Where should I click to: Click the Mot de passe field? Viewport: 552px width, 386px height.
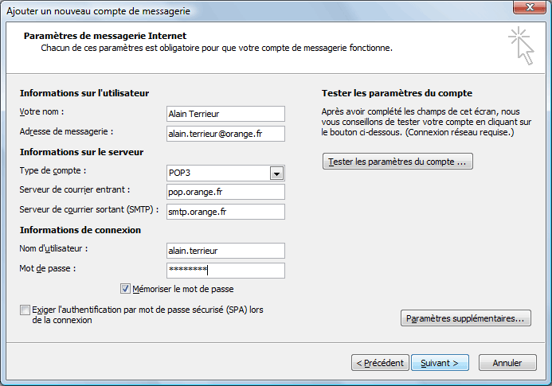(225, 271)
